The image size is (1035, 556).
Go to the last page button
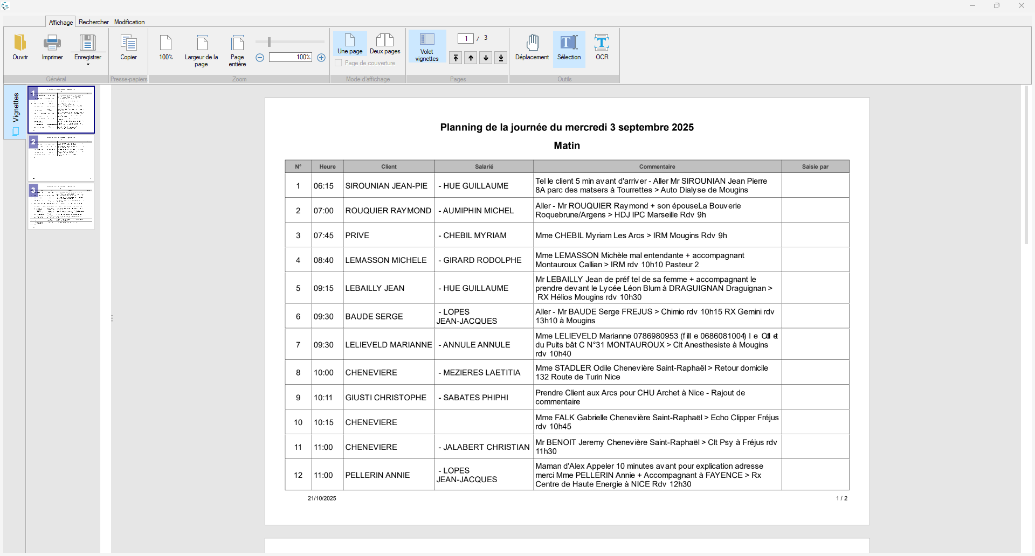point(501,58)
